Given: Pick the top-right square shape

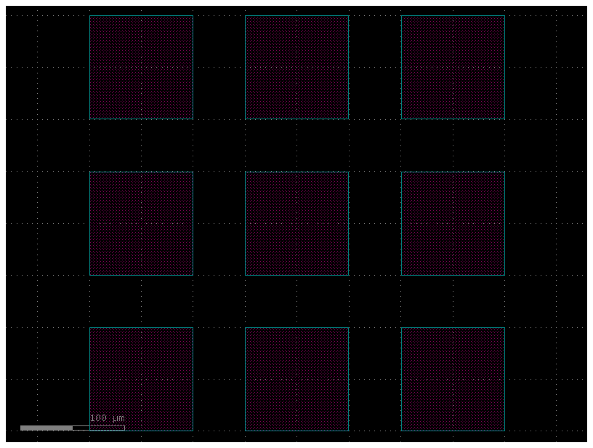Looking at the screenshot, I should (453, 68).
